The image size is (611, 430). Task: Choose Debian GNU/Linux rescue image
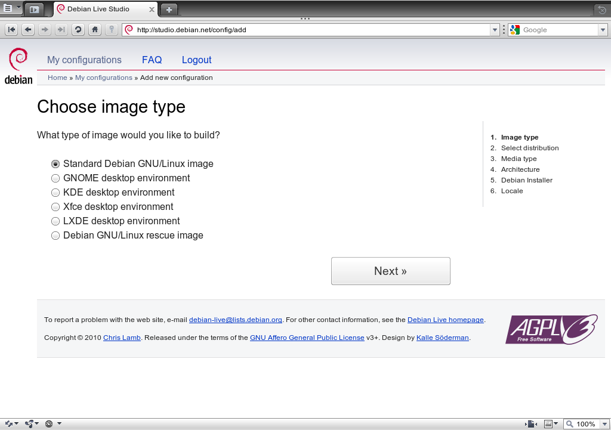point(55,236)
